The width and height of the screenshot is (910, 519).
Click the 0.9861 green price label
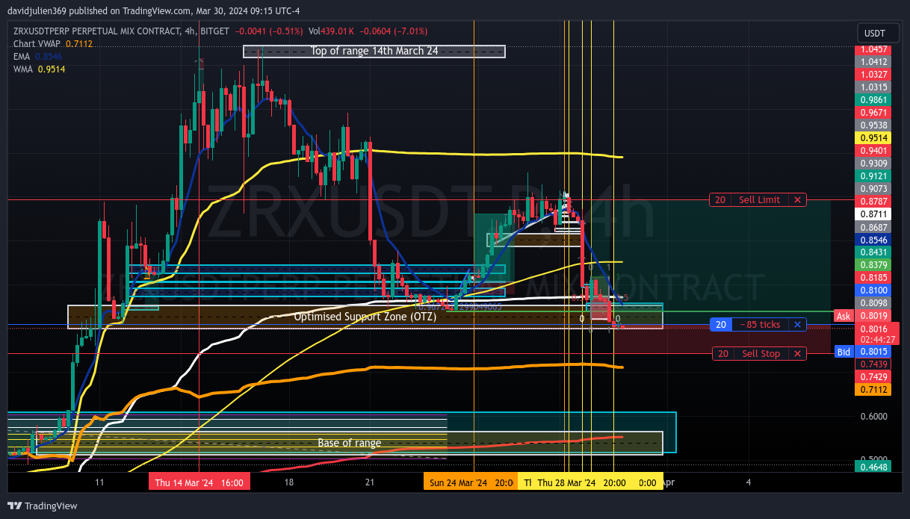(873, 99)
